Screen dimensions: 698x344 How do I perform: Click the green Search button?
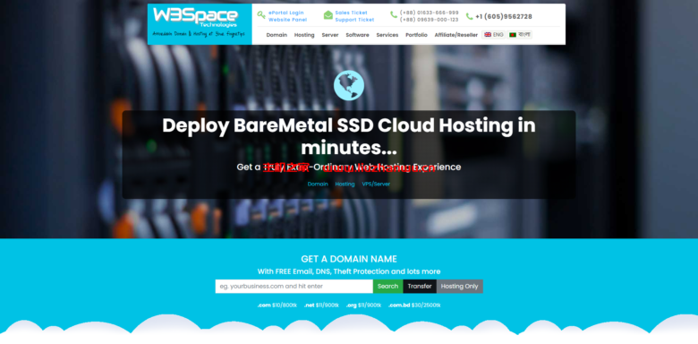point(387,286)
